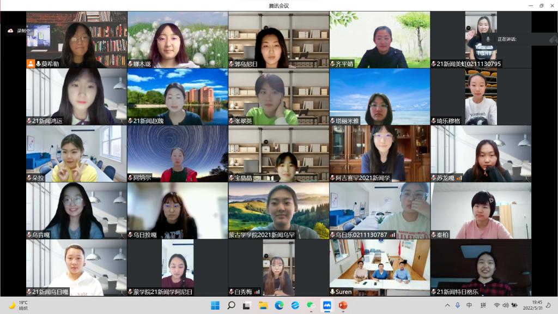
Task: Open File Explorer from the taskbar
Action: [263, 305]
